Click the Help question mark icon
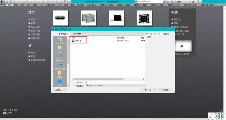The image size is (226, 120). point(198,2)
